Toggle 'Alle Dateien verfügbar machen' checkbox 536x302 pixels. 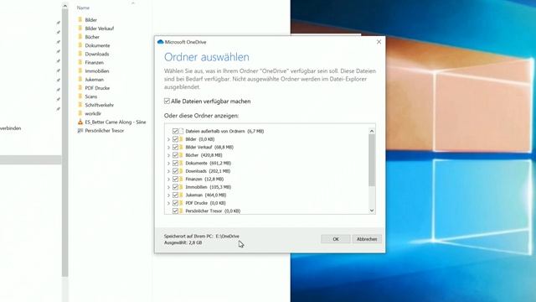167,101
